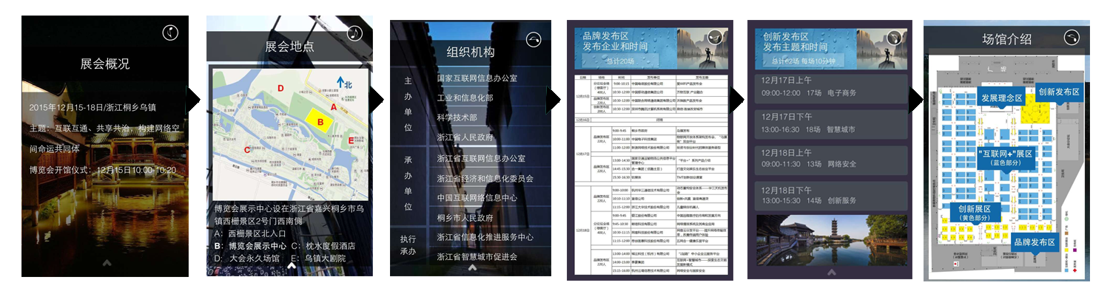Tap music icon on 品牌发布区 header

click(x=715, y=37)
